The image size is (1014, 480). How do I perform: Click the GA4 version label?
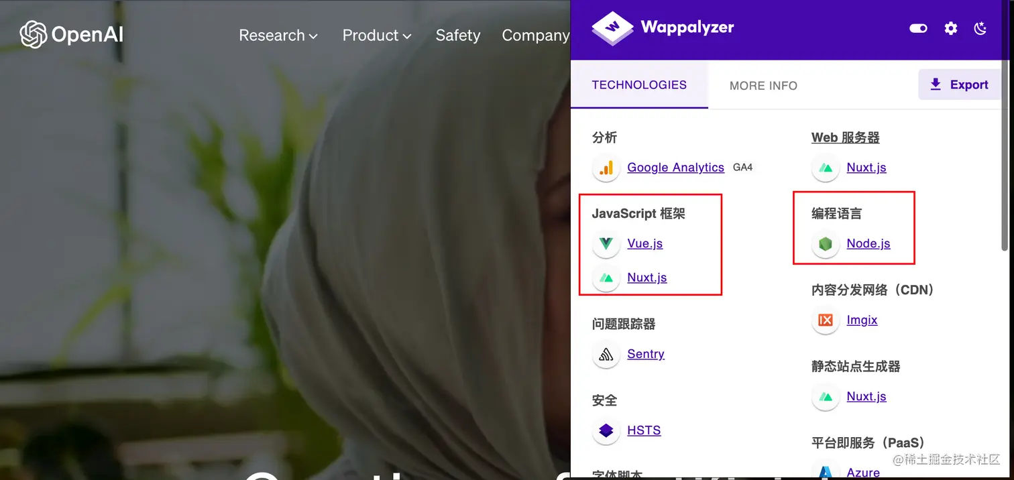point(742,168)
